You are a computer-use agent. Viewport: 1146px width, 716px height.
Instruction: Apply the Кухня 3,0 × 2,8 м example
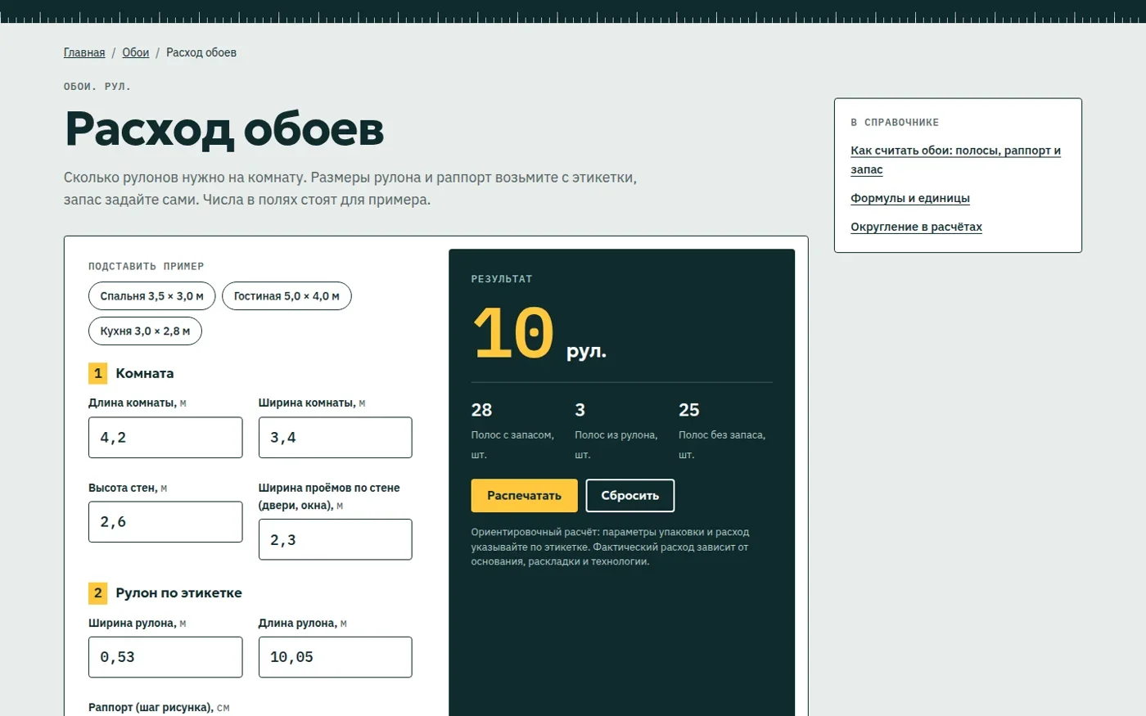[145, 331]
